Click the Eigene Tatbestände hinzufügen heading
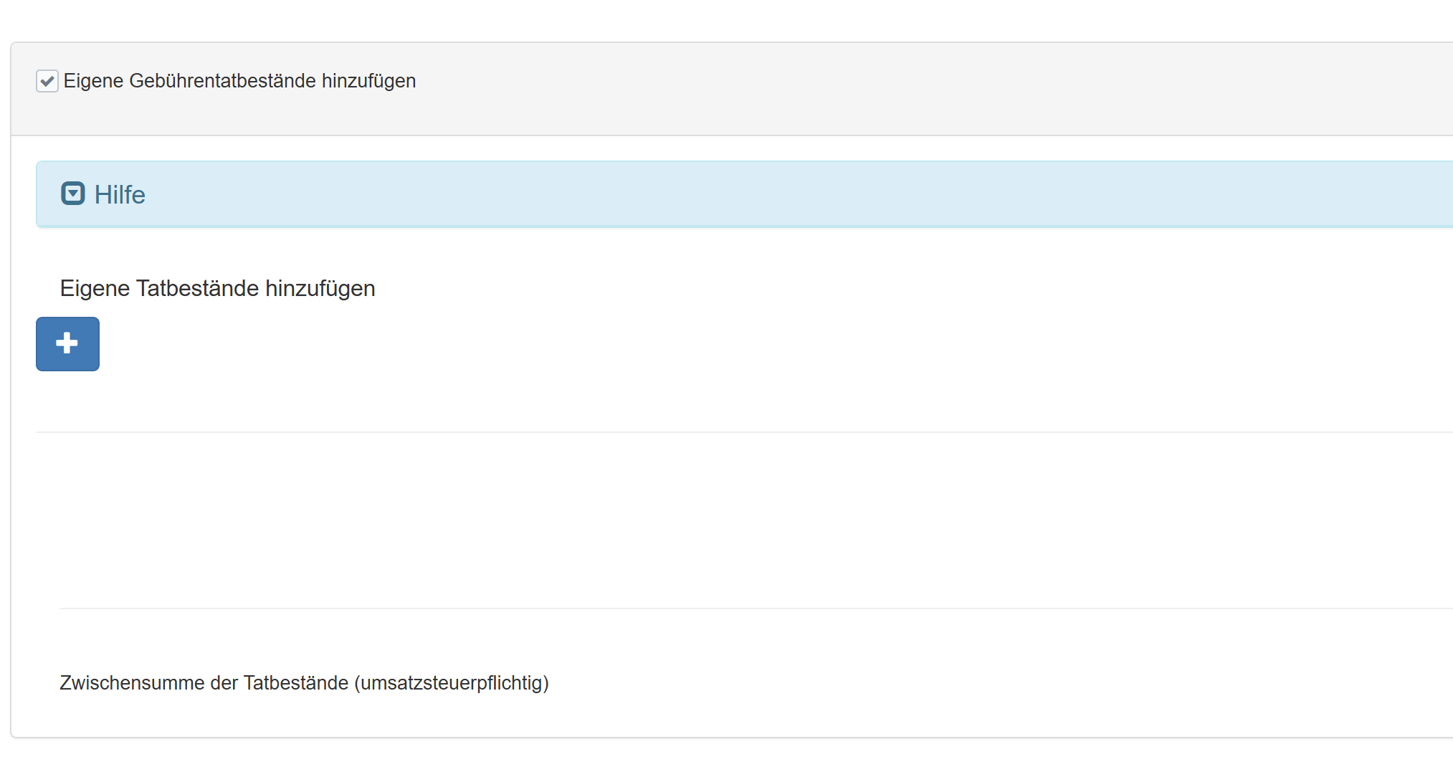Viewport: 1453px width, 777px height. point(217,288)
